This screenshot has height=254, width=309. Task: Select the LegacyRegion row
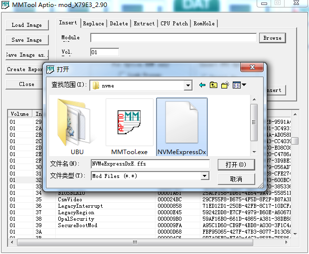pyautogui.click(x=150, y=213)
